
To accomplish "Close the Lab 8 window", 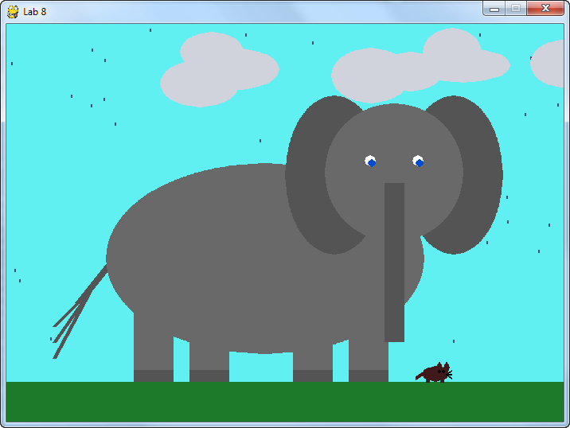I will tap(545, 8).
